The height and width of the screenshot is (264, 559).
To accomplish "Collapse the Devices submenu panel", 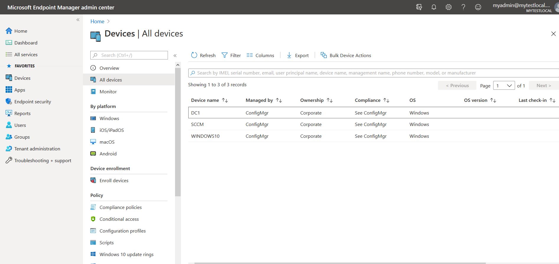I will (x=175, y=55).
